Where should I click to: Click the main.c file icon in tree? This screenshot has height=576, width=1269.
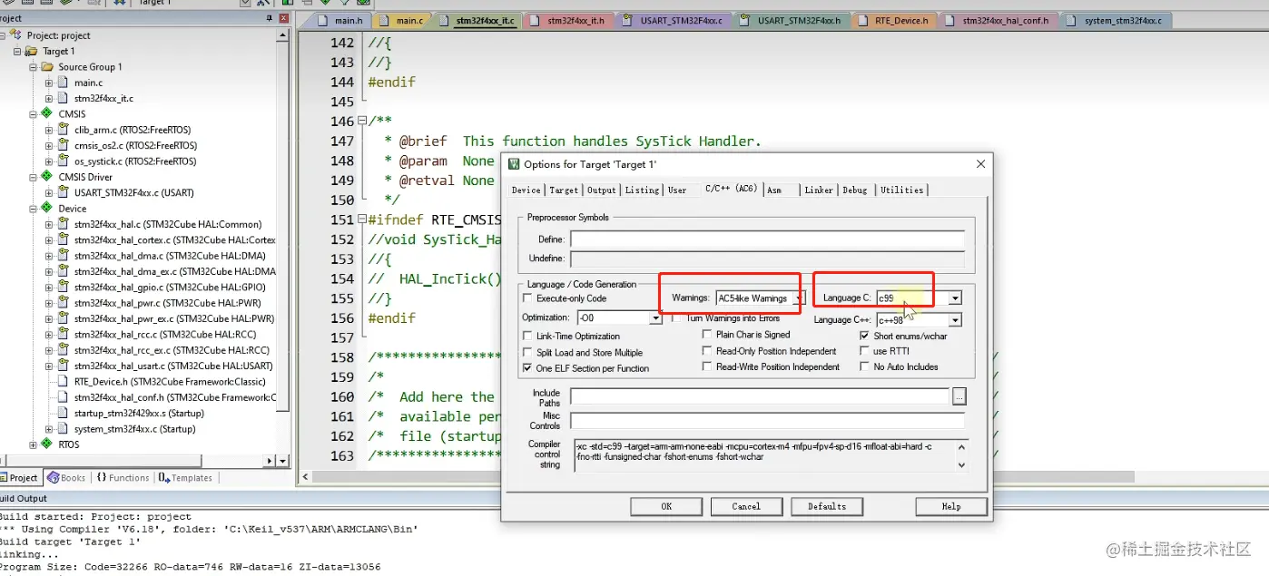64,83
